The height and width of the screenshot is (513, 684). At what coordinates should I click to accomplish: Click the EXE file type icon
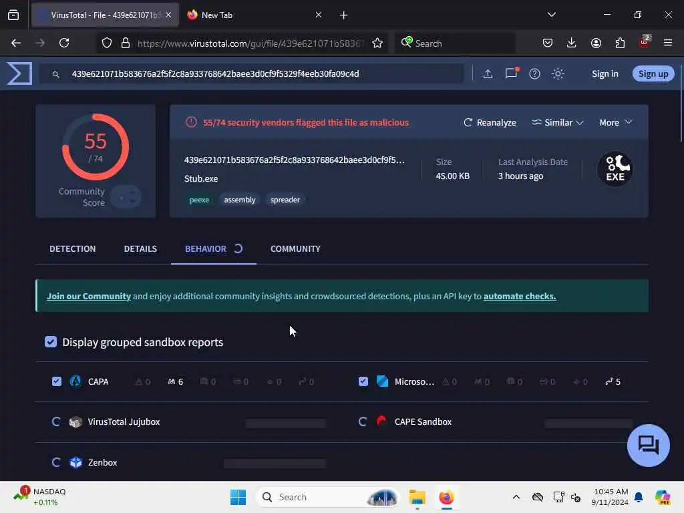click(x=615, y=169)
